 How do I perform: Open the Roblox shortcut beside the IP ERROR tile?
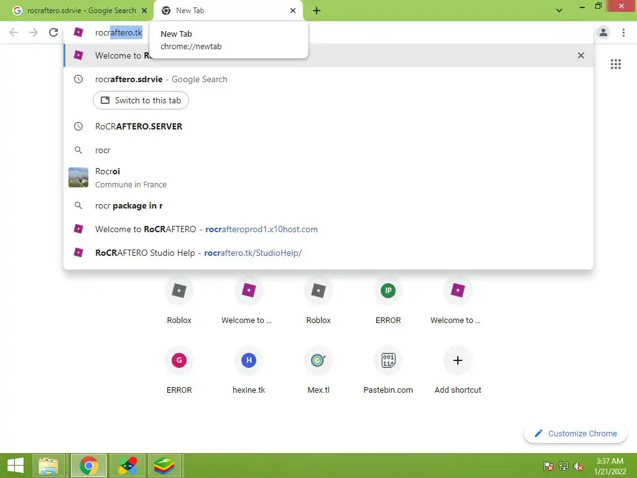click(x=318, y=301)
